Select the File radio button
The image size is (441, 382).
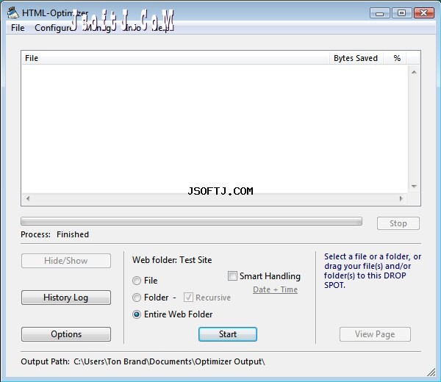[x=137, y=281]
